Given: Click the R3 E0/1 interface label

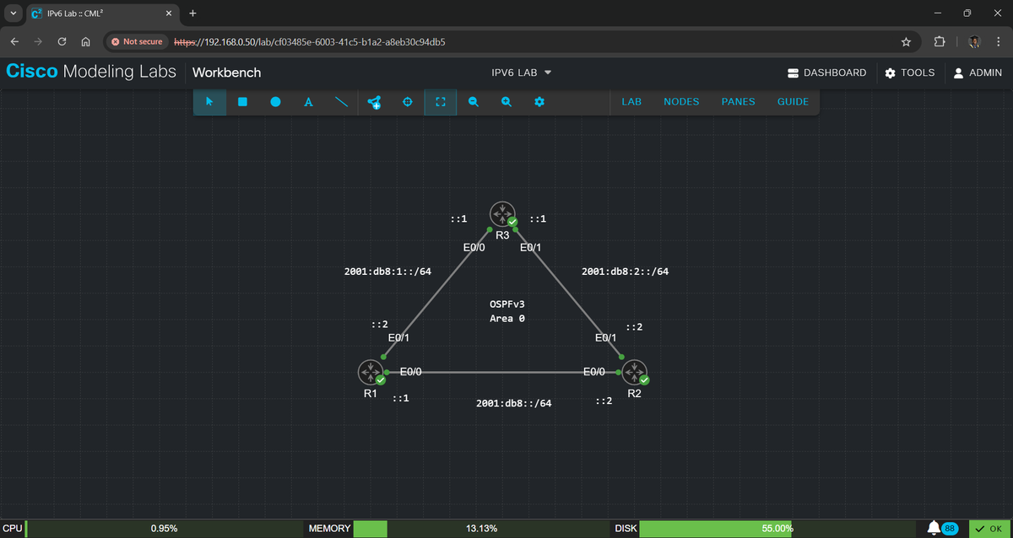Looking at the screenshot, I should pyautogui.click(x=531, y=248).
